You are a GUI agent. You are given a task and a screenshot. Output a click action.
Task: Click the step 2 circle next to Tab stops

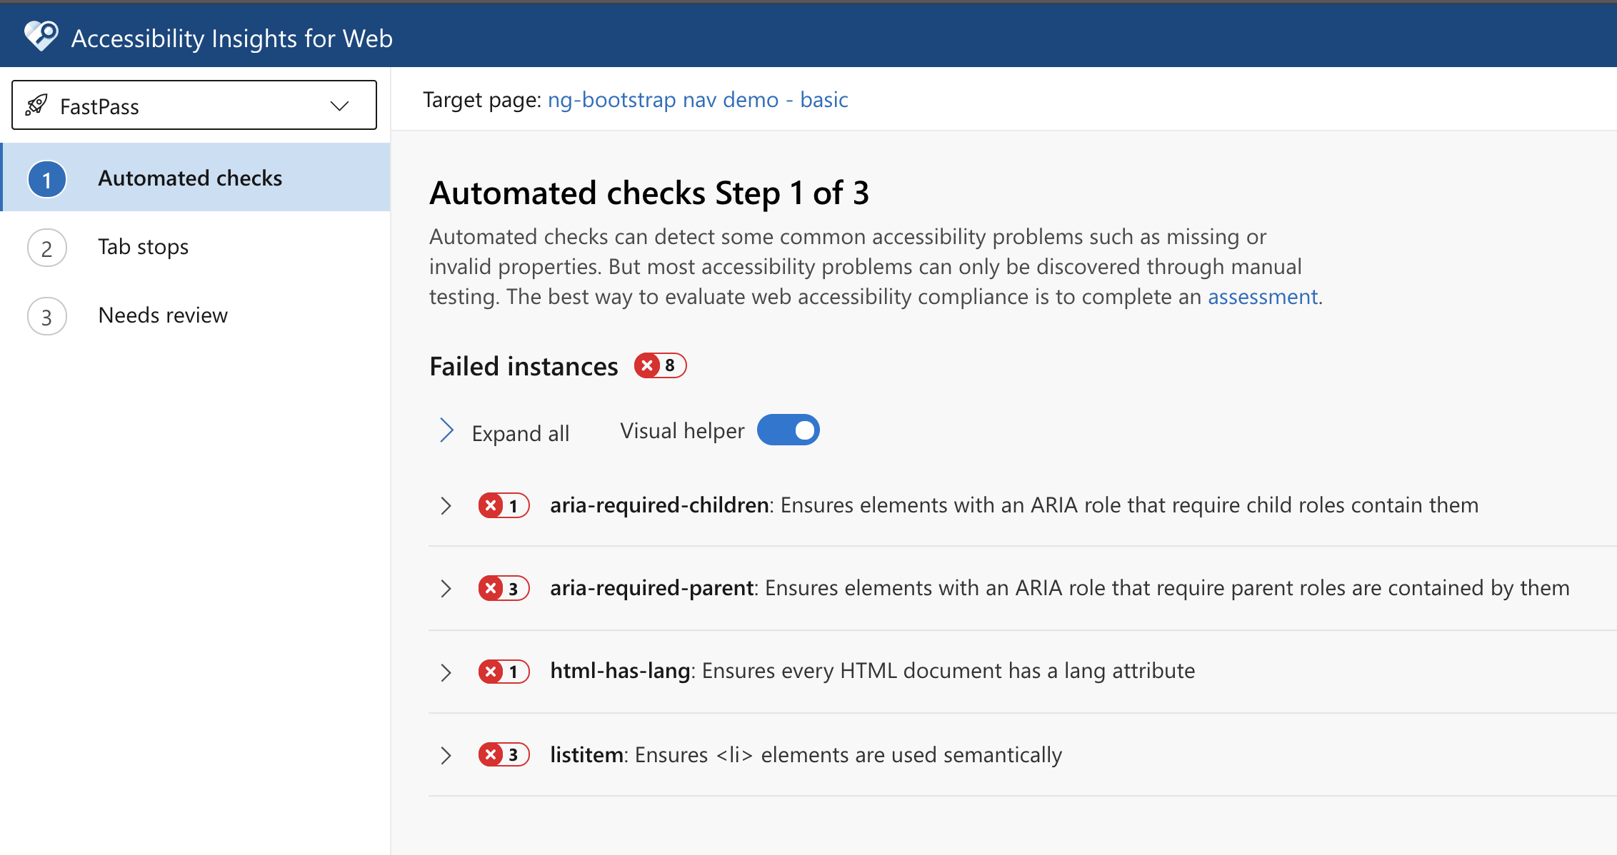click(x=46, y=247)
